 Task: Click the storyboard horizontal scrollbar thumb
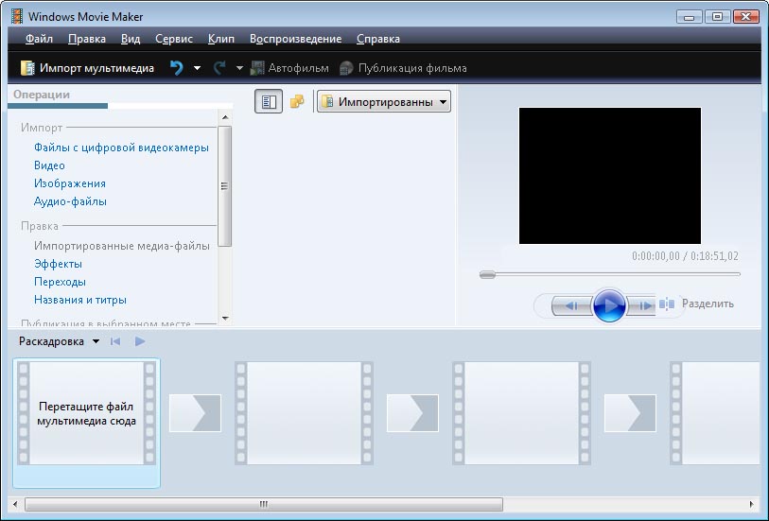[264, 504]
